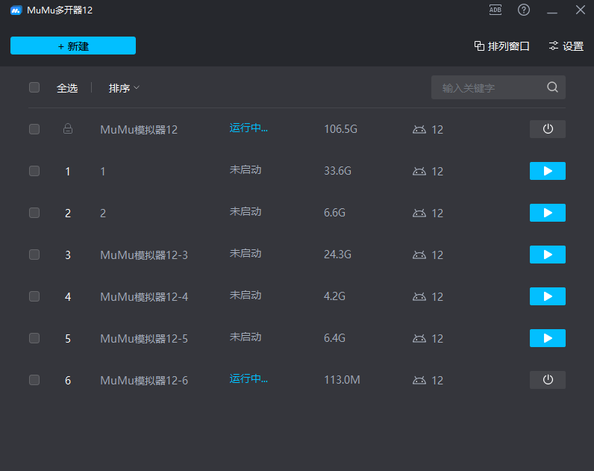Open 排列窗口 arrange windows option

pyautogui.click(x=501, y=46)
